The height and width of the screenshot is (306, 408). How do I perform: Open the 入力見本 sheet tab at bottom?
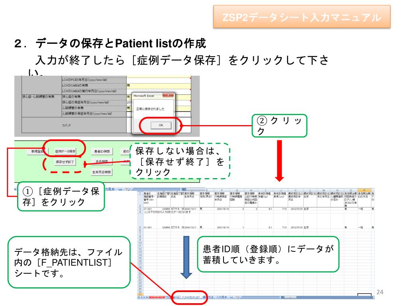click(222, 297)
